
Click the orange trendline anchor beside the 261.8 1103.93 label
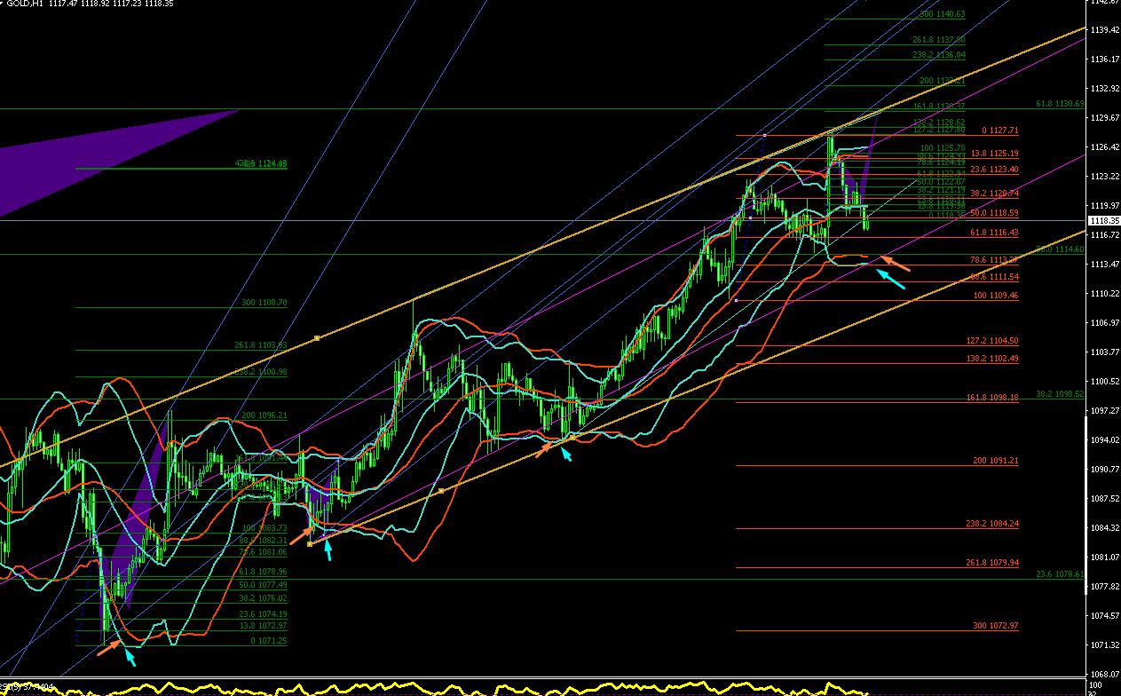pyautogui.click(x=317, y=338)
